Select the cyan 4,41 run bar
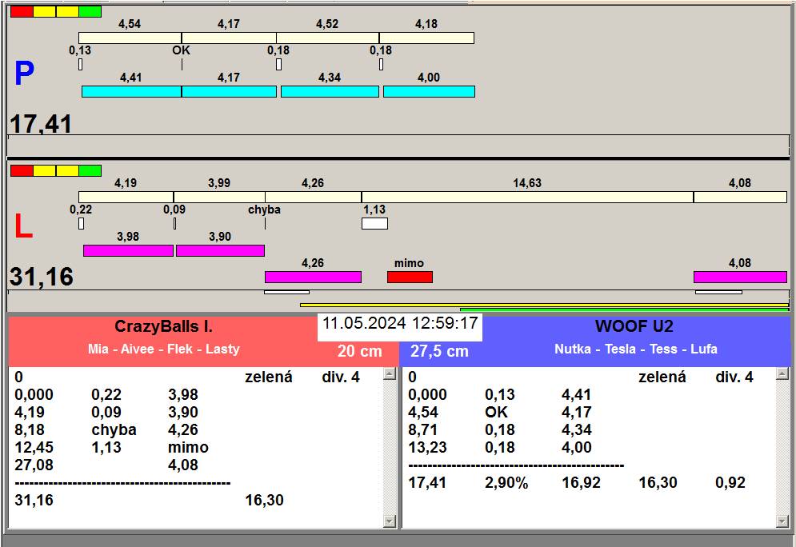 (131, 91)
